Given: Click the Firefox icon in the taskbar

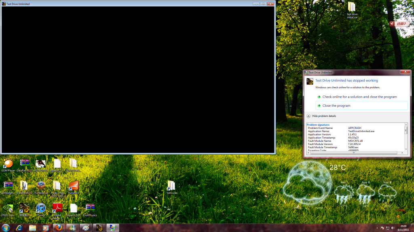Looking at the screenshot, I should [59, 228].
